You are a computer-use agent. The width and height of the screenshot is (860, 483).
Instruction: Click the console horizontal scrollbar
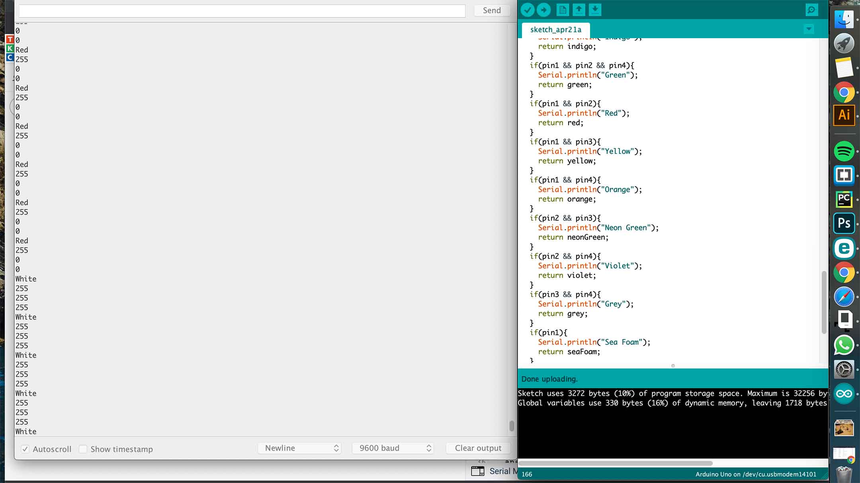615,463
